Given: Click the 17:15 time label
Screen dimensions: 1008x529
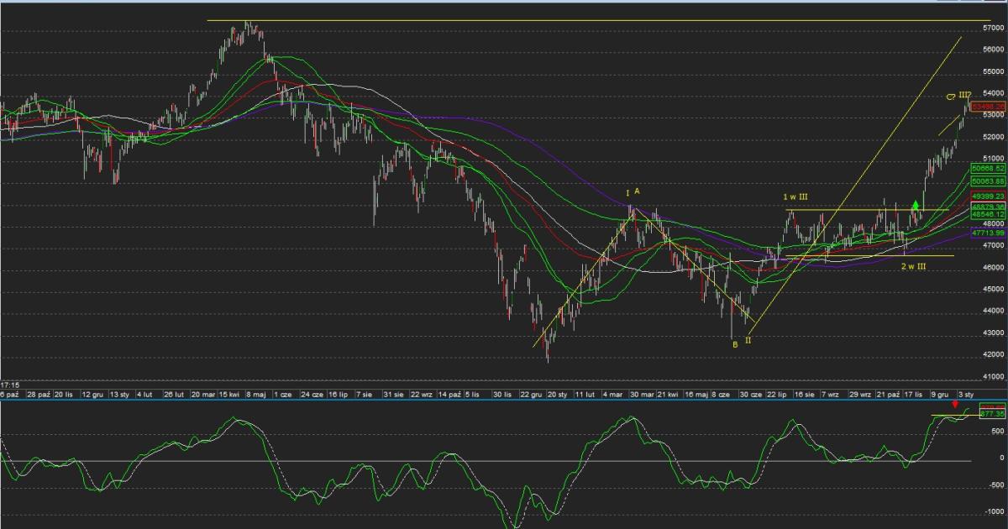Looking at the screenshot, I should pos(10,382).
